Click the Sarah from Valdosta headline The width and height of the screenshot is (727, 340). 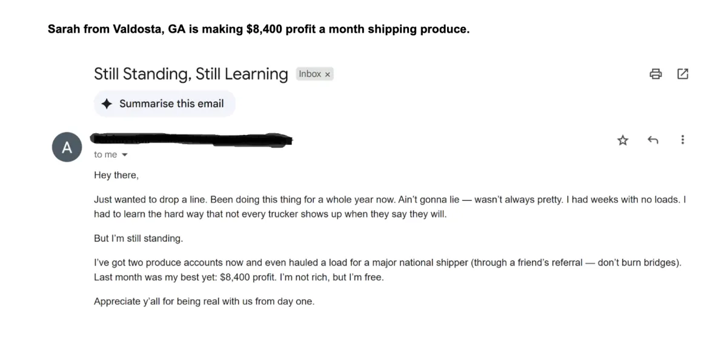[259, 29]
